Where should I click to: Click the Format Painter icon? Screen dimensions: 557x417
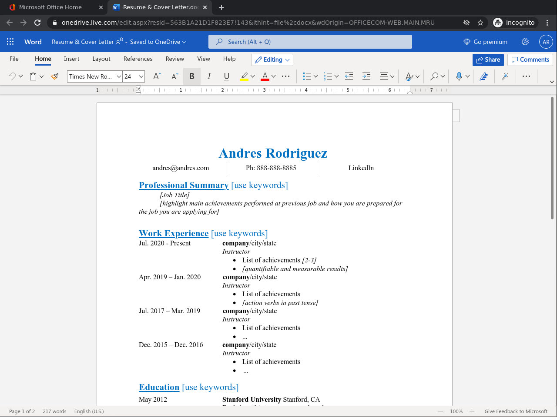click(54, 76)
